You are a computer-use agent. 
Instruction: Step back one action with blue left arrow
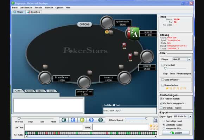[73, 120]
